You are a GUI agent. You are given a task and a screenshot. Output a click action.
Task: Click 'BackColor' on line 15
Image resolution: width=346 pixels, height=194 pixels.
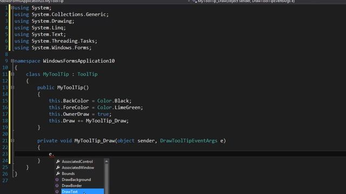tap(76, 101)
